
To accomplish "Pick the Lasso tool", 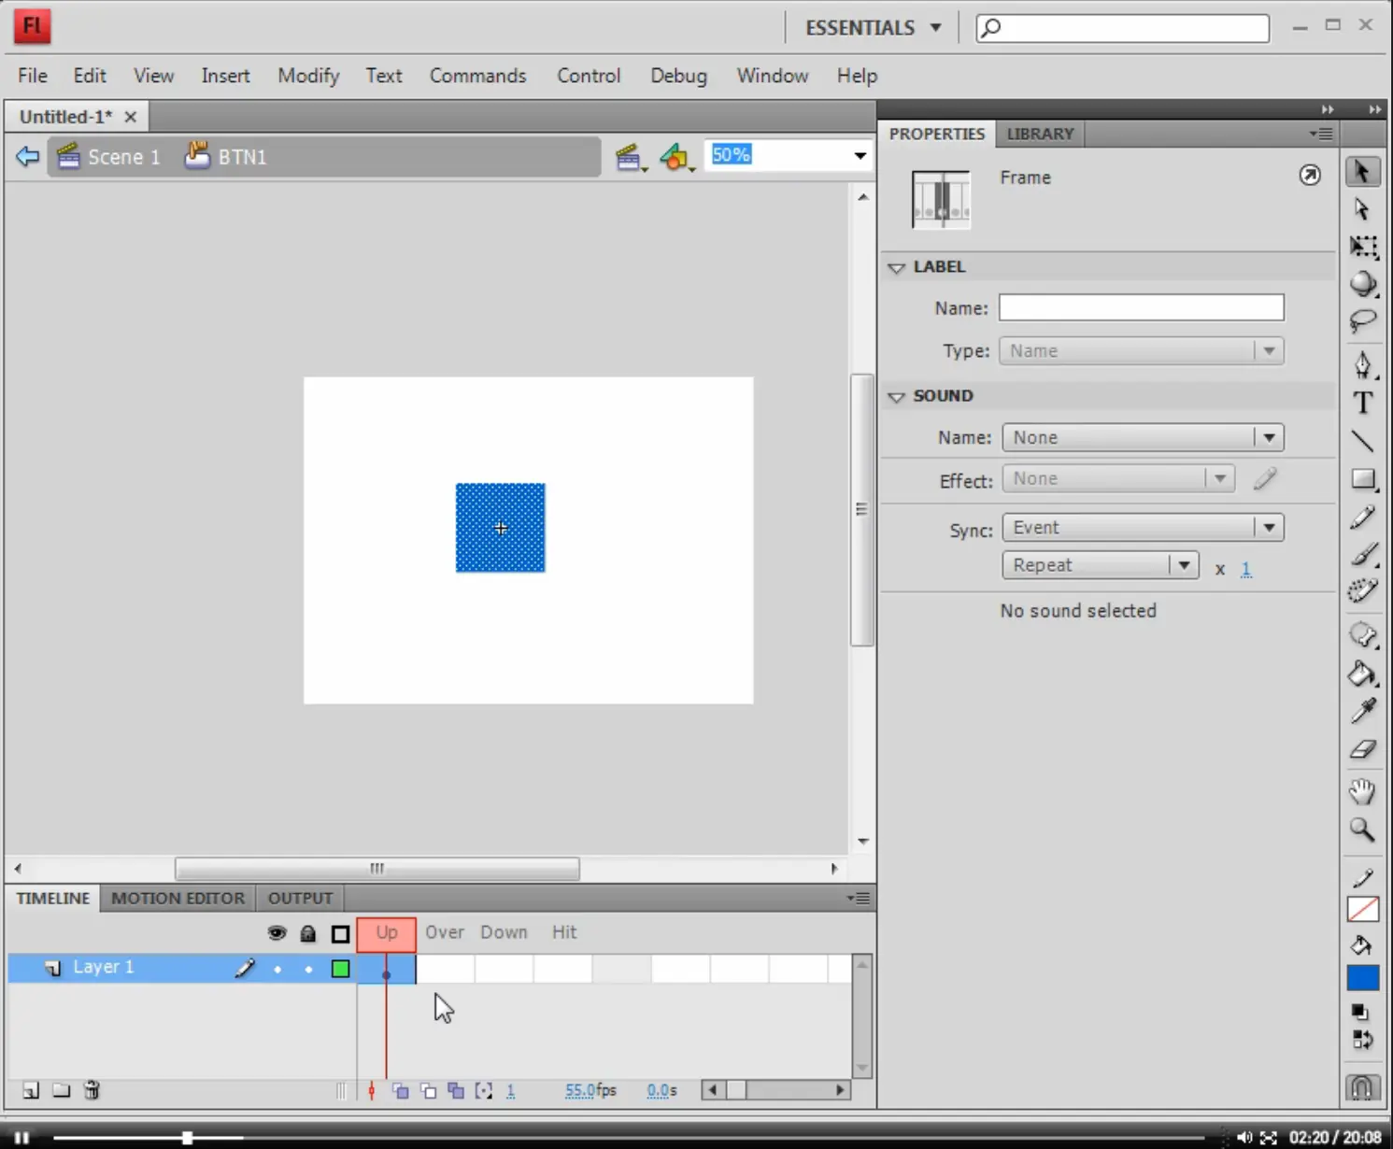I will 1362,321.
